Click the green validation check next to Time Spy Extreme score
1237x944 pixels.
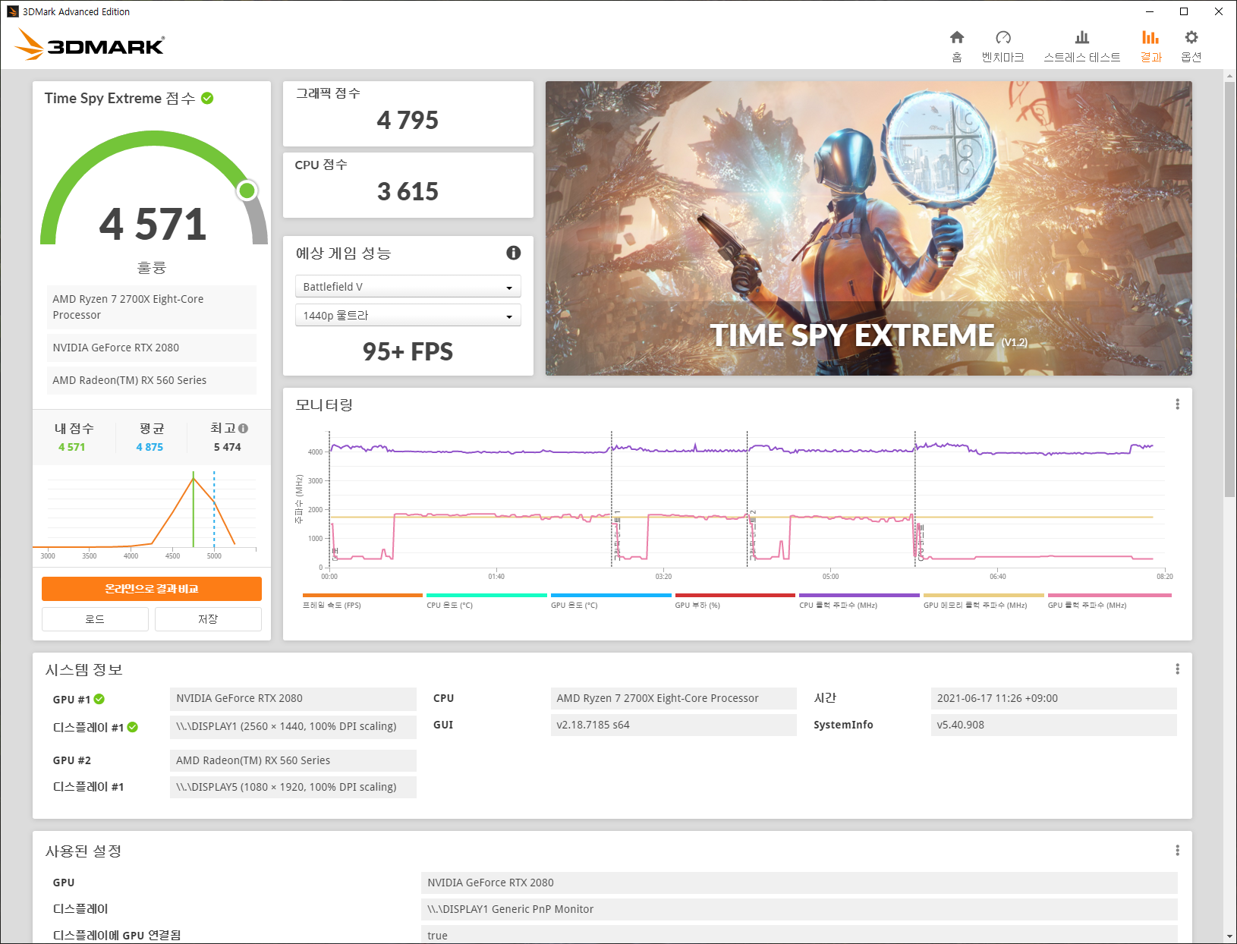pos(207,98)
